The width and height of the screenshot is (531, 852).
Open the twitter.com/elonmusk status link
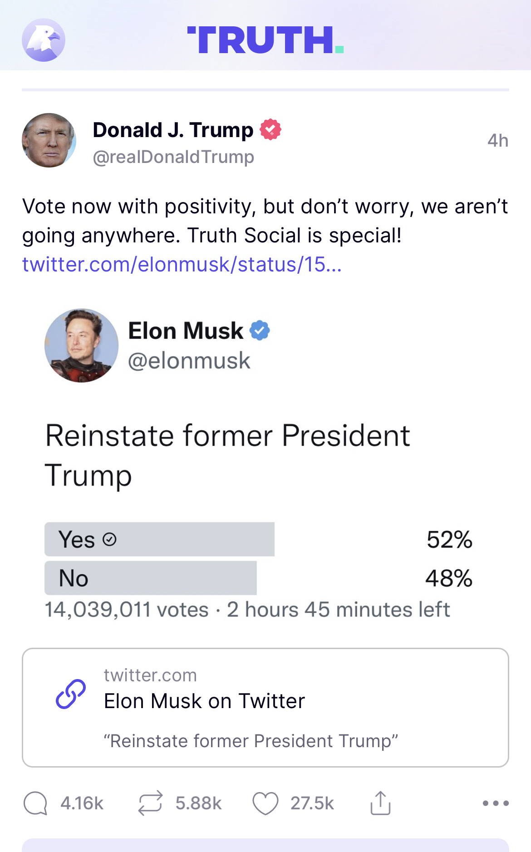click(x=182, y=264)
